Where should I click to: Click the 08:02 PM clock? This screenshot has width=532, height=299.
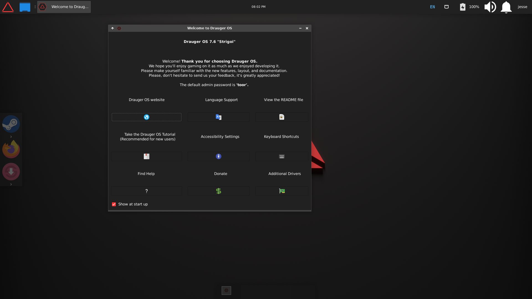(x=259, y=7)
